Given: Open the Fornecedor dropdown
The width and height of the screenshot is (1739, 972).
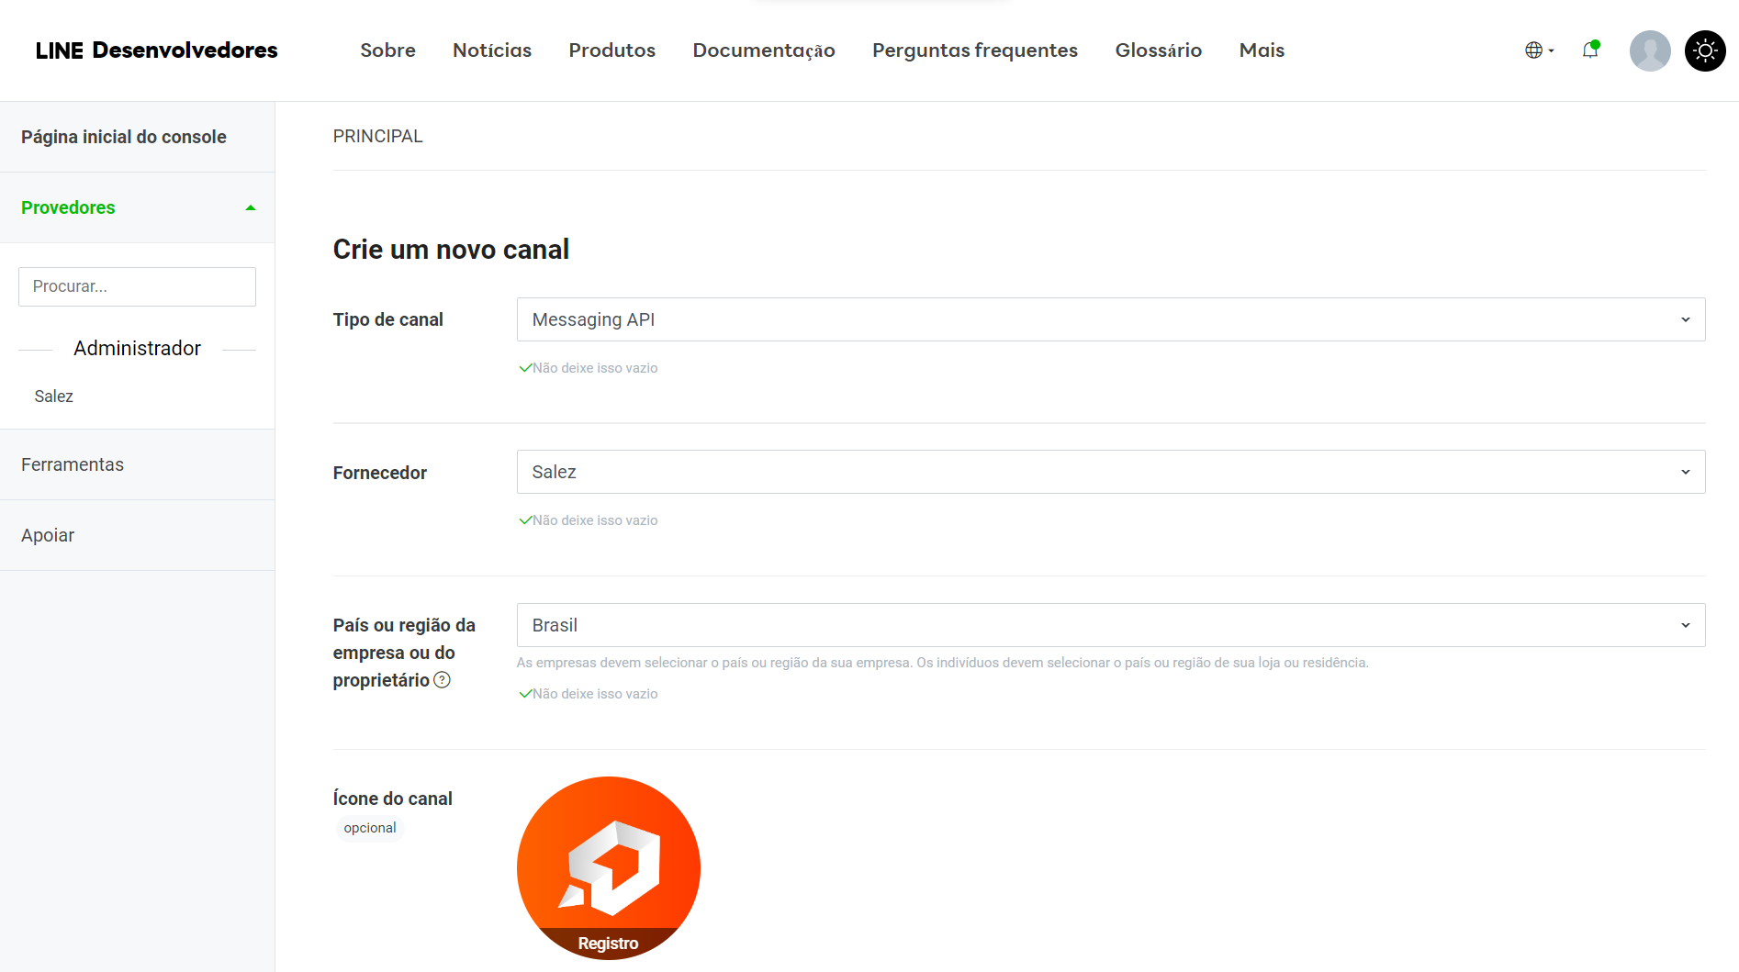Looking at the screenshot, I should (x=1111, y=472).
